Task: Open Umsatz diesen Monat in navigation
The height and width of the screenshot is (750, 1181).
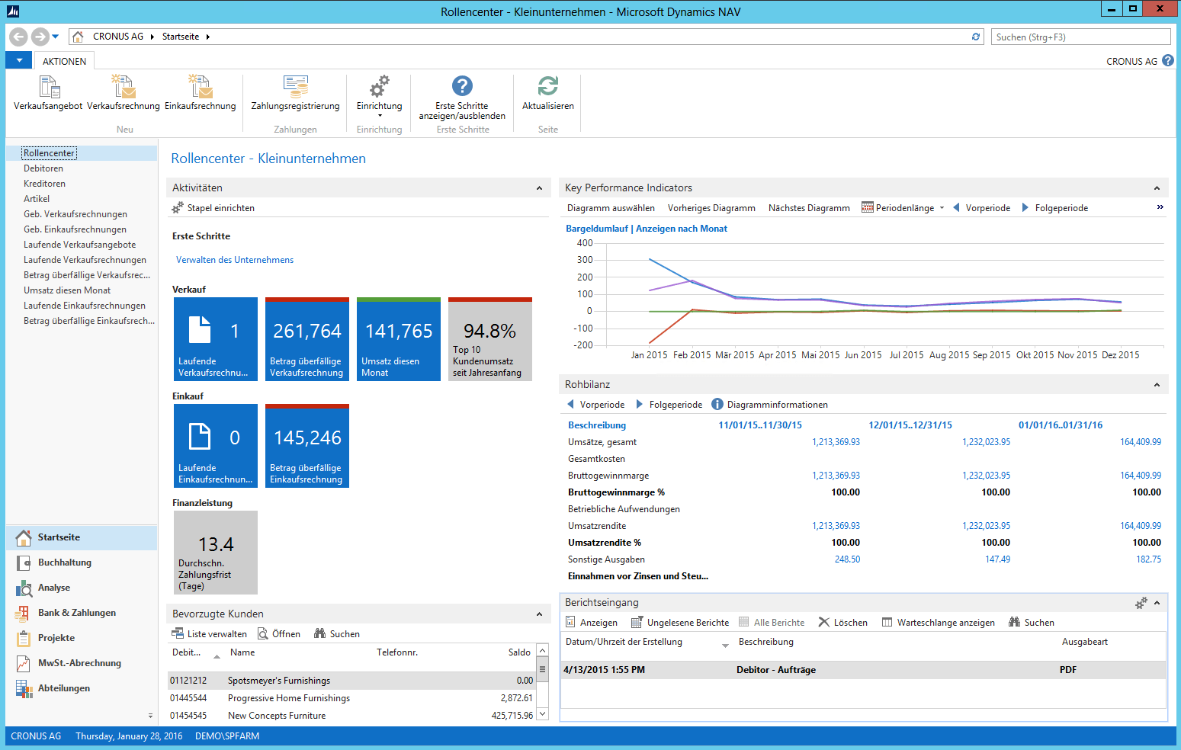Action: [67, 290]
